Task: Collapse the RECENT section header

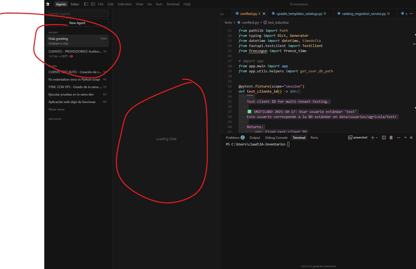Action: tap(53, 33)
